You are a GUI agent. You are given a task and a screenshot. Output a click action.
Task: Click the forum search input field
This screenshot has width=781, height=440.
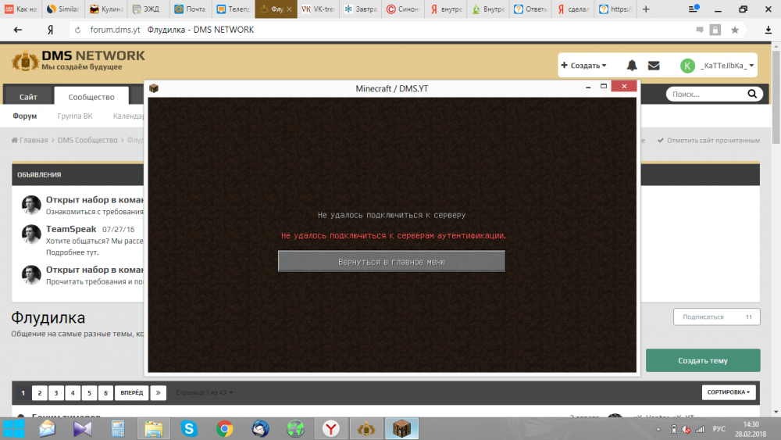click(x=704, y=94)
